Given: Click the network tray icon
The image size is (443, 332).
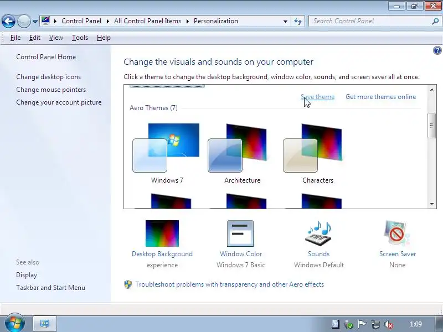Looking at the screenshot, I should (x=375, y=324).
